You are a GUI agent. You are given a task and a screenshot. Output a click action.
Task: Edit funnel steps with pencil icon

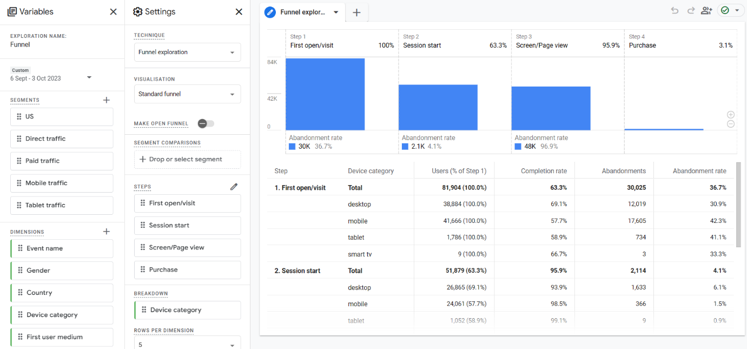click(x=234, y=187)
